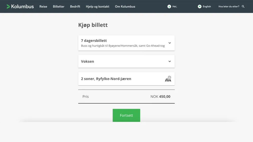Click the Kolumbus wordmark text
The width and height of the screenshot is (253, 142).
(23, 7)
